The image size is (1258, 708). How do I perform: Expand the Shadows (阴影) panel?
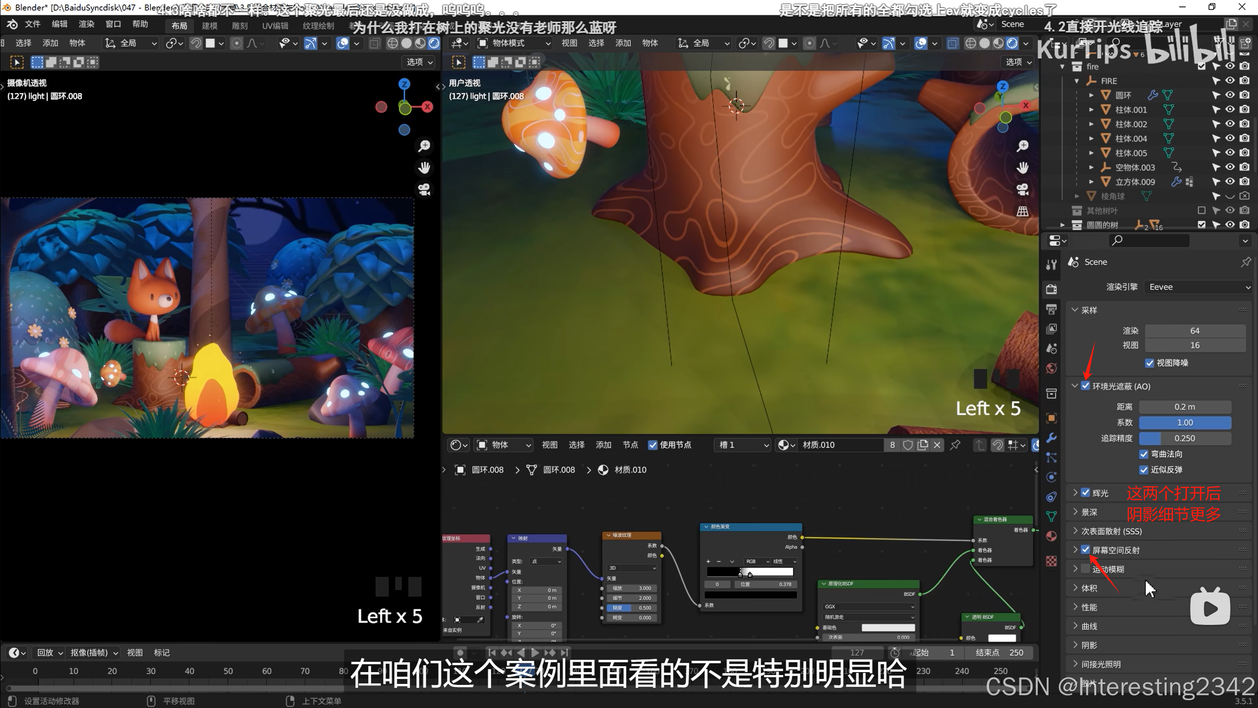(x=1089, y=645)
